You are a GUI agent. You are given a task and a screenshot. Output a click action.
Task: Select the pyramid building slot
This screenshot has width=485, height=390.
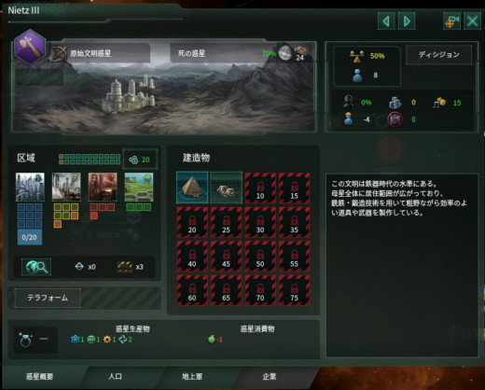[x=192, y=188]
